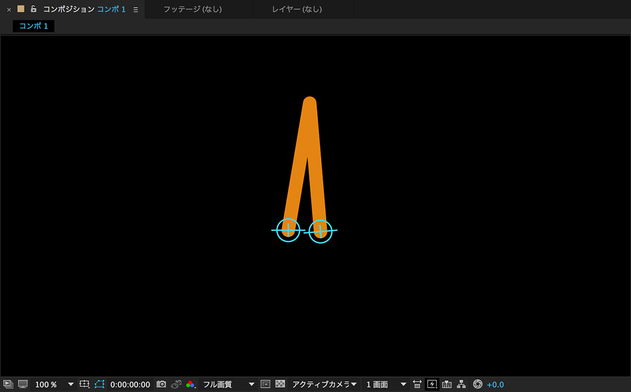Toggle the region of interest button
This screenshot has width=631, height=392.
(265, 384)
